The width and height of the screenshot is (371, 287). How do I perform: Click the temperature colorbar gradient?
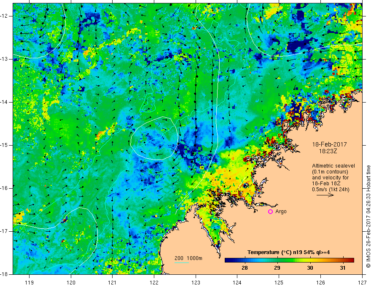pyautogui.click(x=289, y=260)
